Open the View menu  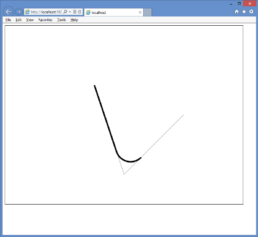[x=30, y=20]
